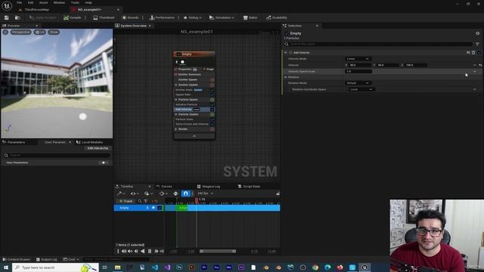Toggle timeline snapping magnet button
Viewport: 484px width, 272px height.
[185, 193]
